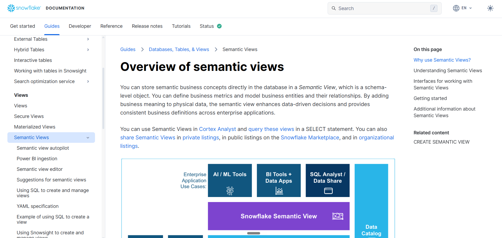The height and width of the screenshot is (238, 502).
Task: Click the magnifier icon in search box
Action: (334, 8)
